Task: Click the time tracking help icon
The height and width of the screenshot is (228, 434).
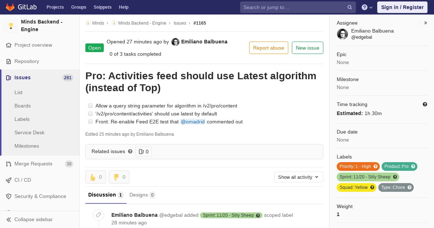Action: [425, 104]
